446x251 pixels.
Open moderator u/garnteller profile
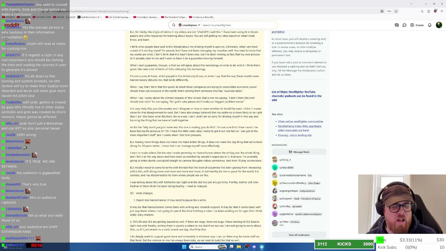(x=286, y=214)
